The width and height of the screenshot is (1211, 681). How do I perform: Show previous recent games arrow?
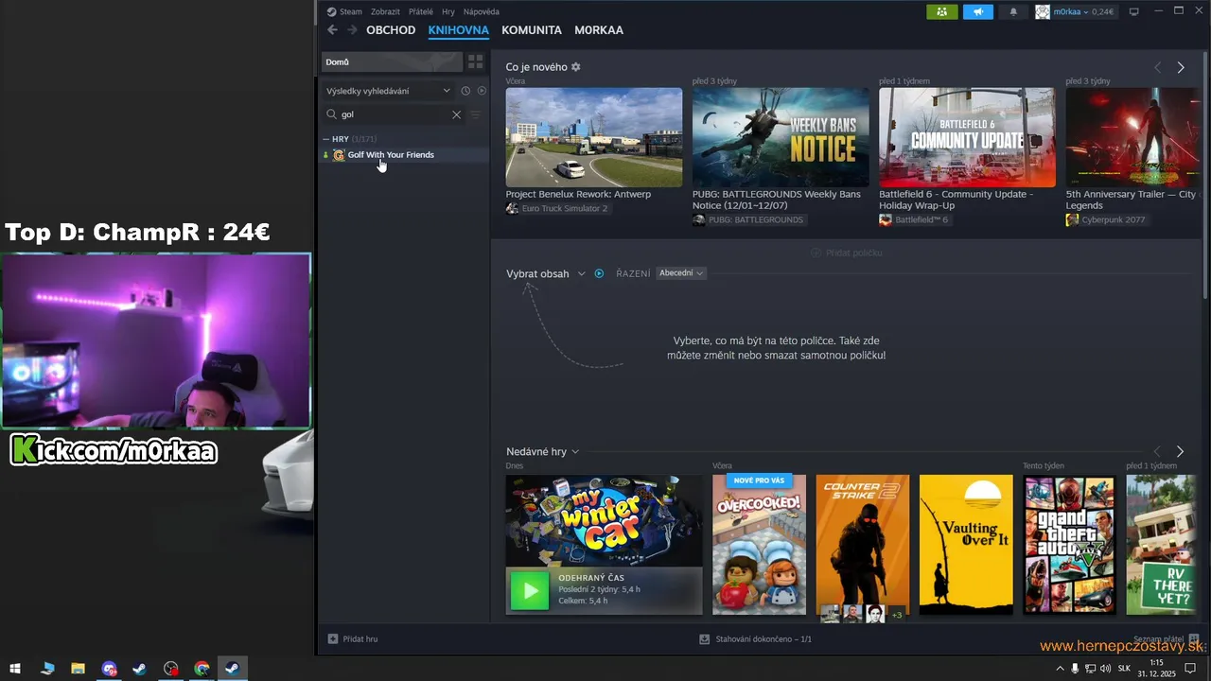(1157, 451)
